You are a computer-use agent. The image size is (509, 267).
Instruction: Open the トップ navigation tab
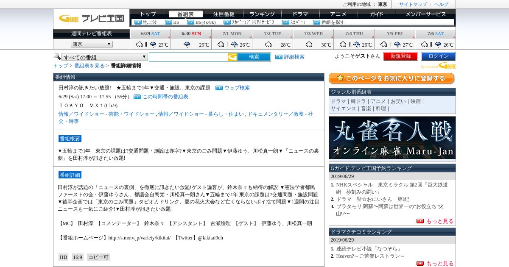click(x=148, y=14)
